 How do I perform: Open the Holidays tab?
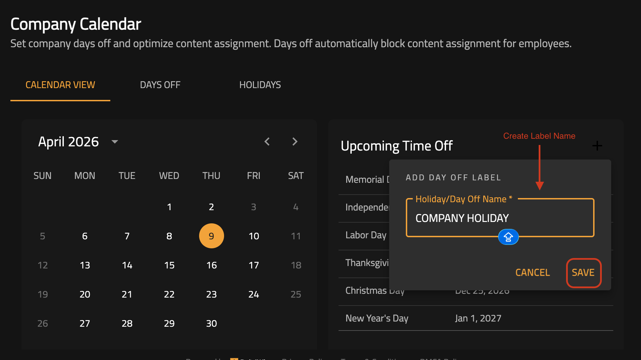click(260, 85)
